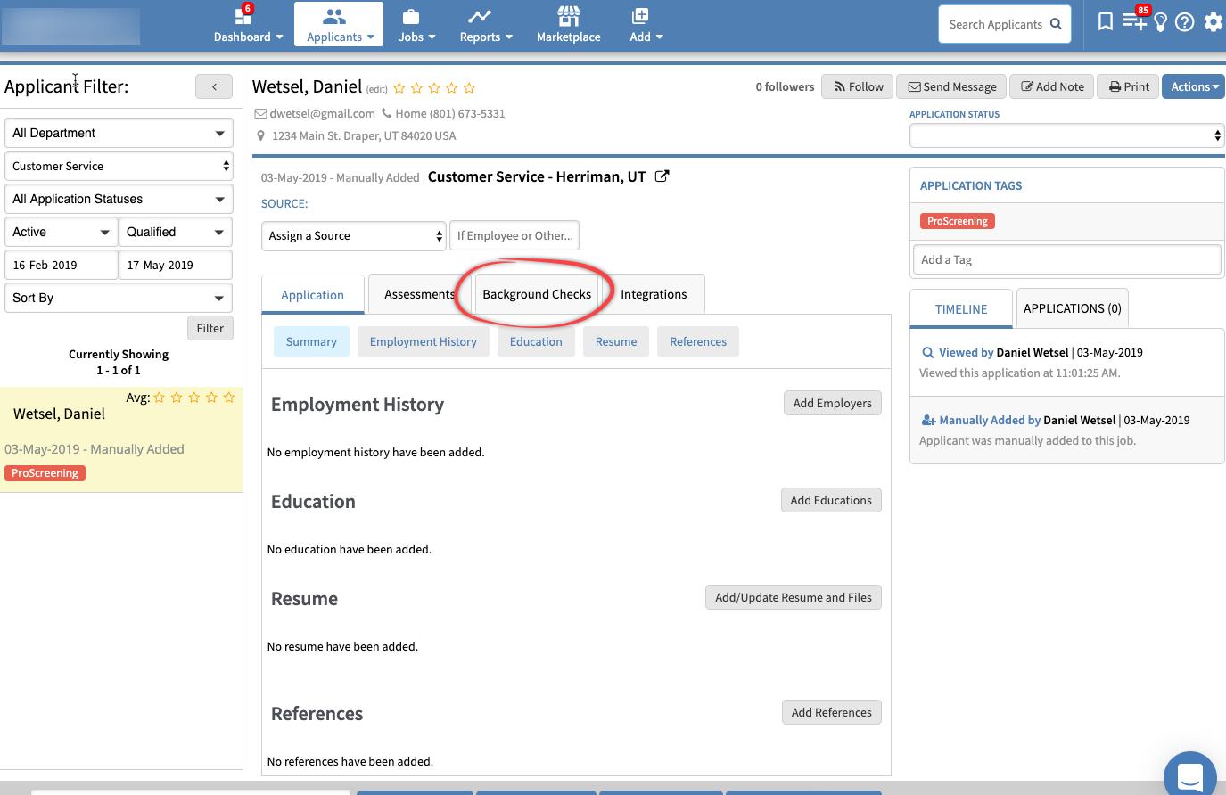Open the chat support bubble
The image size is (1226, 795).
pyautogui.click(x=1189, y=775)
